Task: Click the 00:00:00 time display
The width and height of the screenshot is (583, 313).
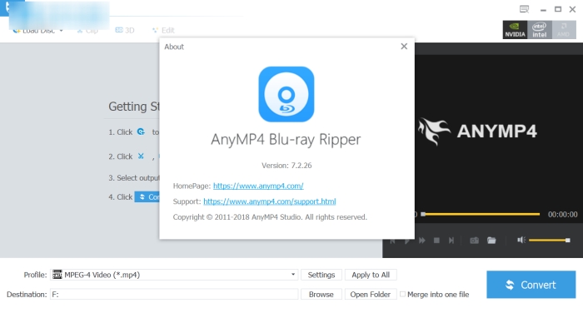Action: tap(562, 215)
